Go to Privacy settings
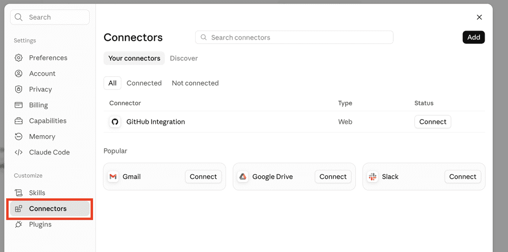 coord(50,89)
